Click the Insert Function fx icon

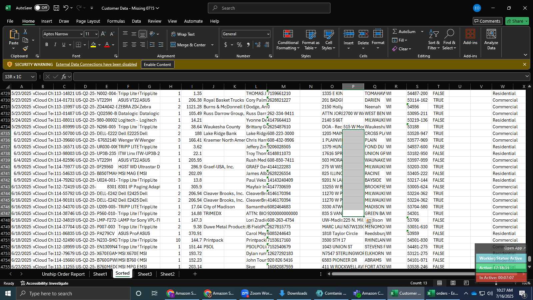(x=64, y=77)
